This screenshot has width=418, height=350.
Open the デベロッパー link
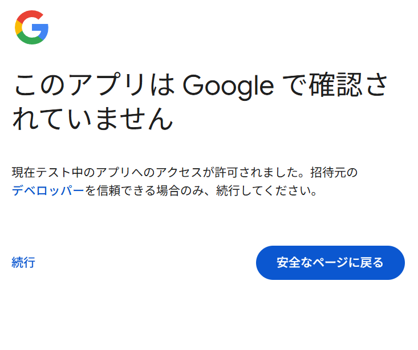48,191
